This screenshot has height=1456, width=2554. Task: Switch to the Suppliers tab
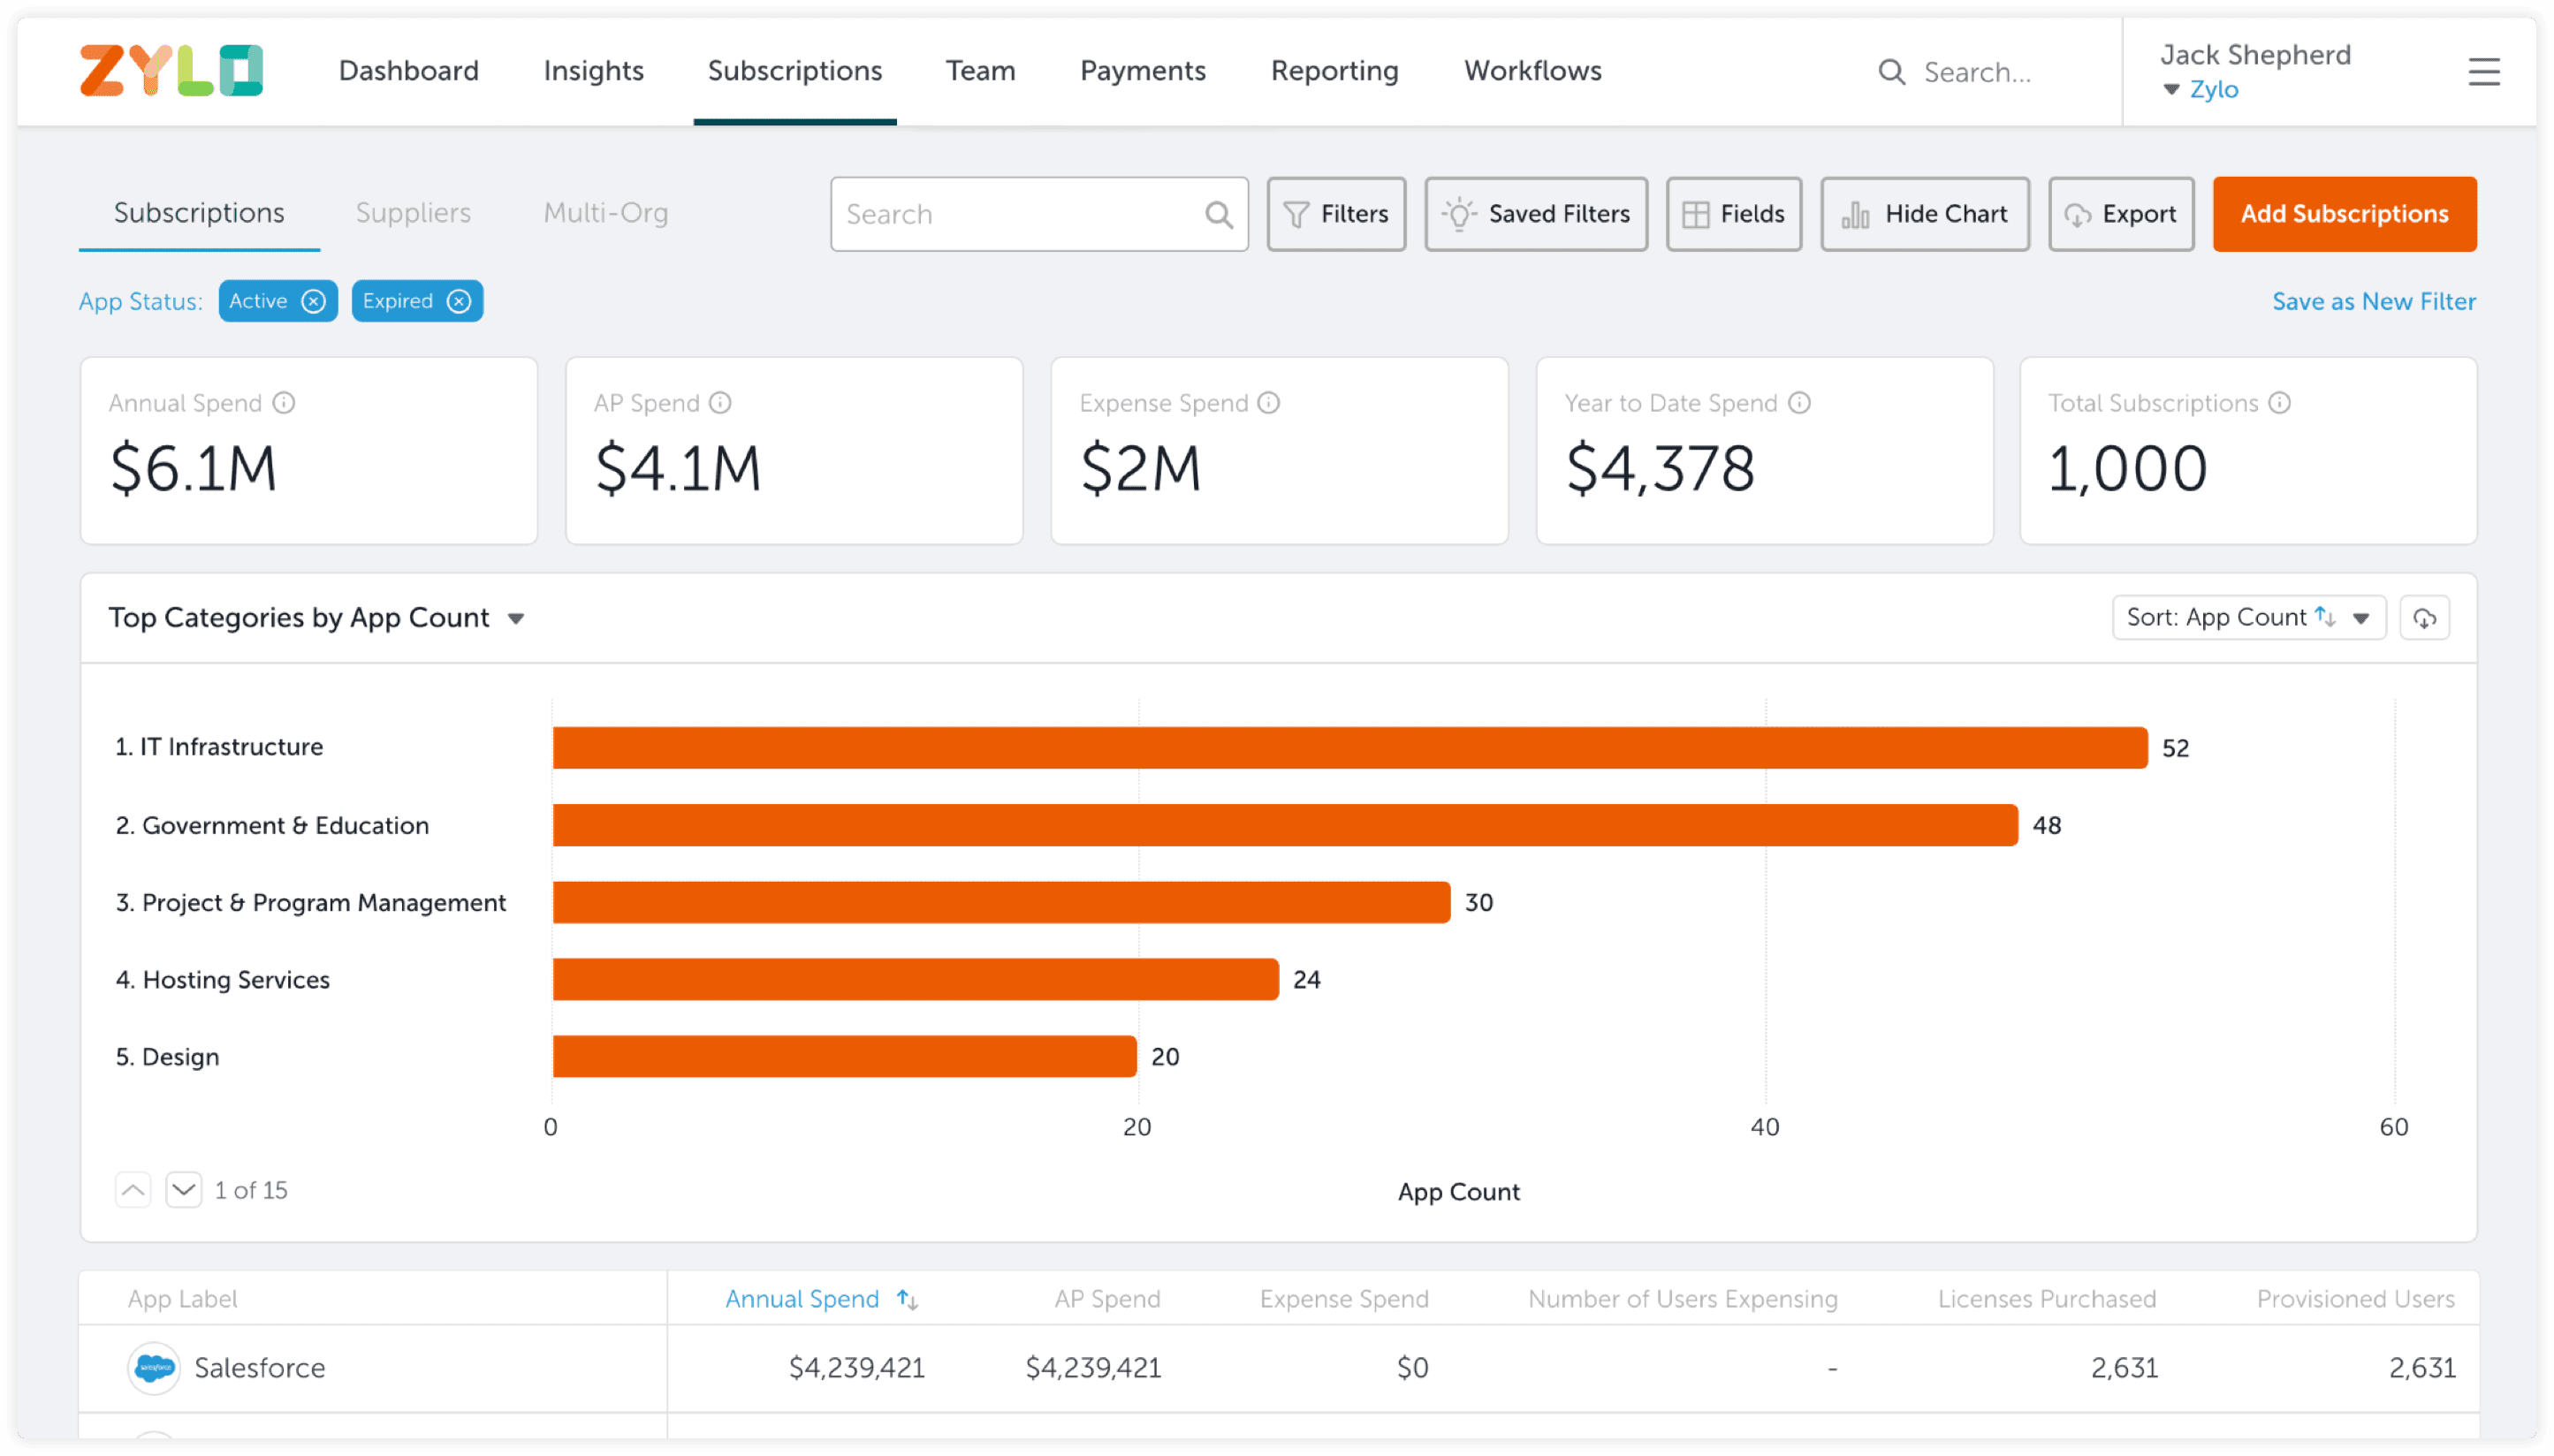[413, 213]
